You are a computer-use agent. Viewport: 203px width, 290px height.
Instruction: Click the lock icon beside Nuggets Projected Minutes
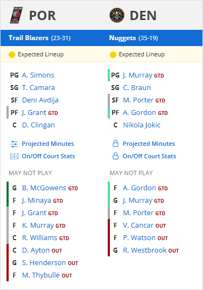115,144
